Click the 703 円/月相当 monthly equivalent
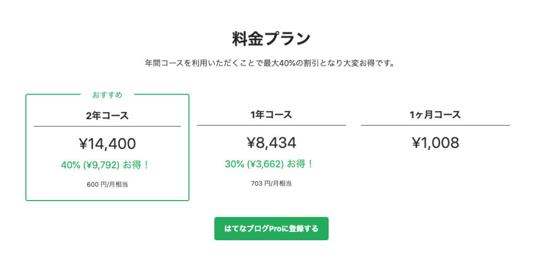The image size is (536, 280). (271, 183)
